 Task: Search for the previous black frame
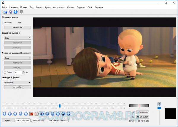point(42,114)
